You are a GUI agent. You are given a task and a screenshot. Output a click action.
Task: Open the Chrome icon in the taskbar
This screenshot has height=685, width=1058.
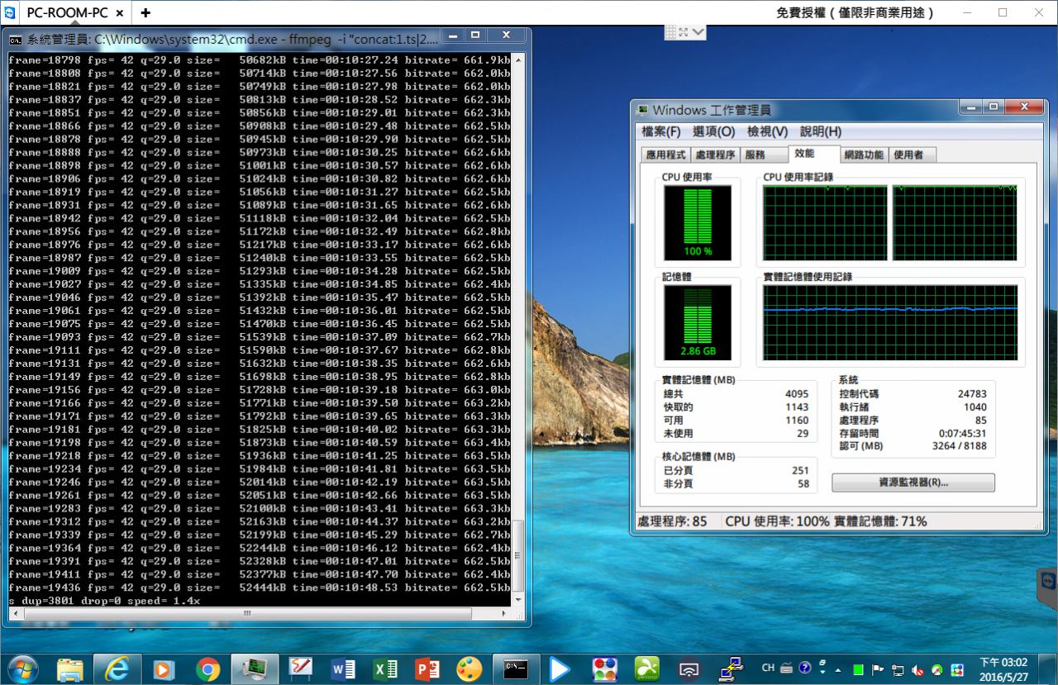(207, 668)
